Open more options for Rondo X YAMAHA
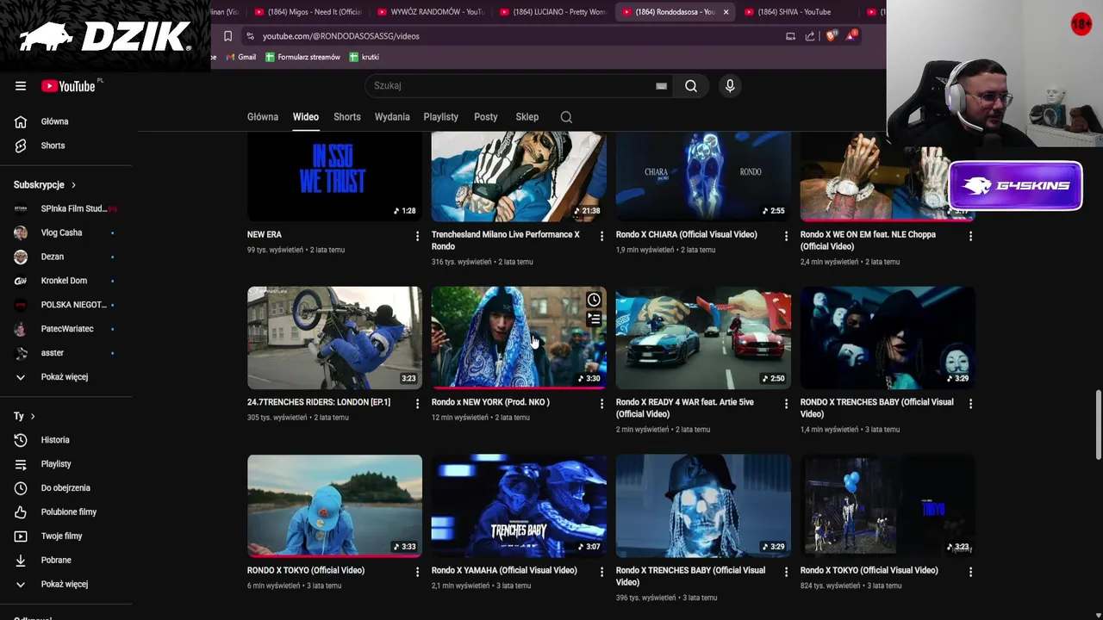Image resolution: width=1103 pixels, height=620 pixels. pos(601,572)
